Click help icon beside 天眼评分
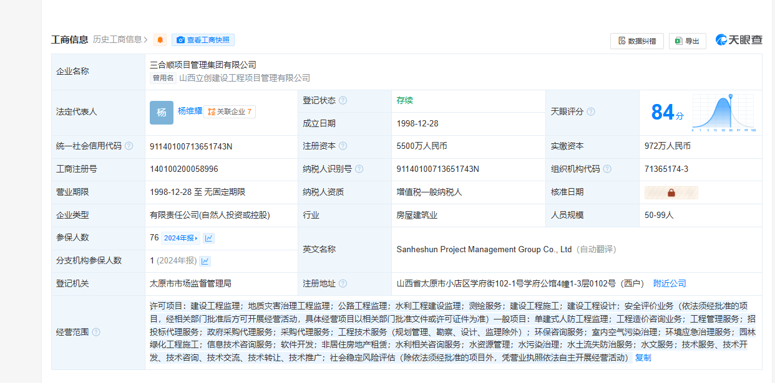The width and height of the screenshot is (775, 383). point(590,112)
